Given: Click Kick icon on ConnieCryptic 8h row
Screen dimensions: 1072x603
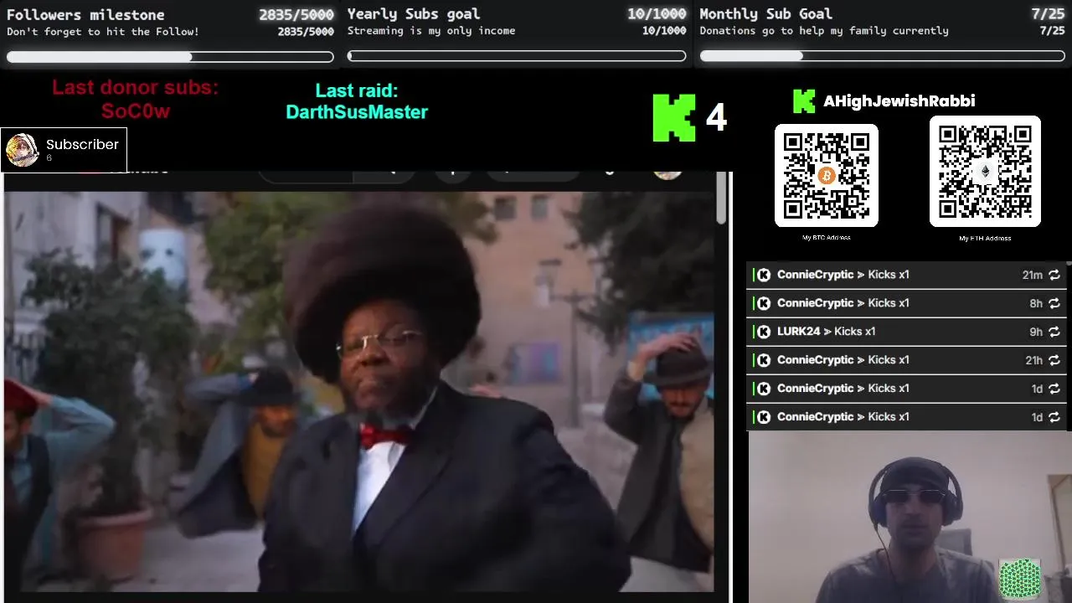Looking at the screenshot, I should [x=764, y=303].
